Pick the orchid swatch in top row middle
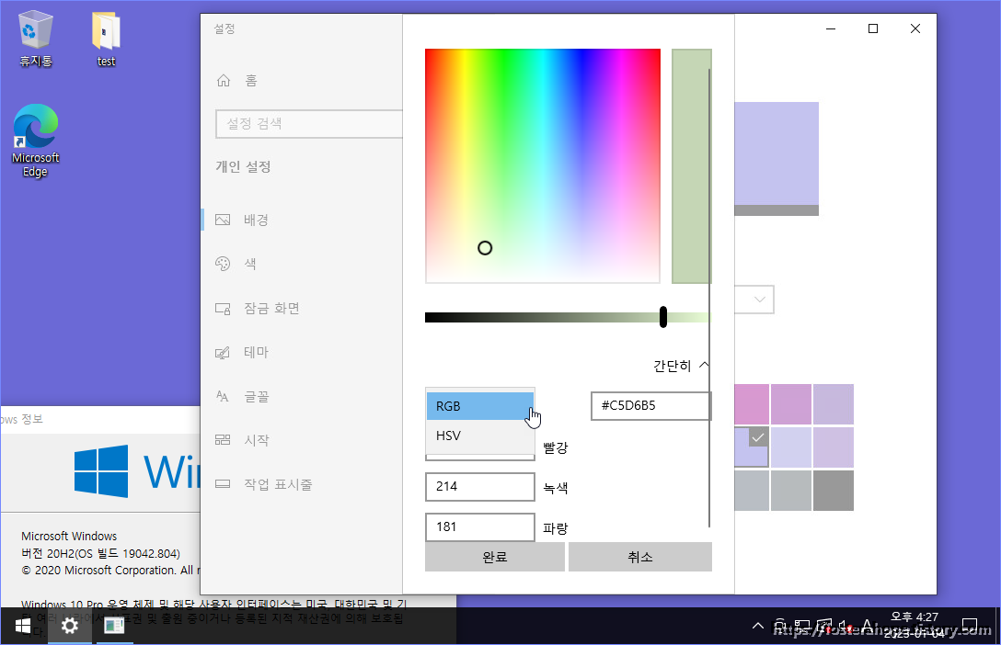 pos(791,404)
